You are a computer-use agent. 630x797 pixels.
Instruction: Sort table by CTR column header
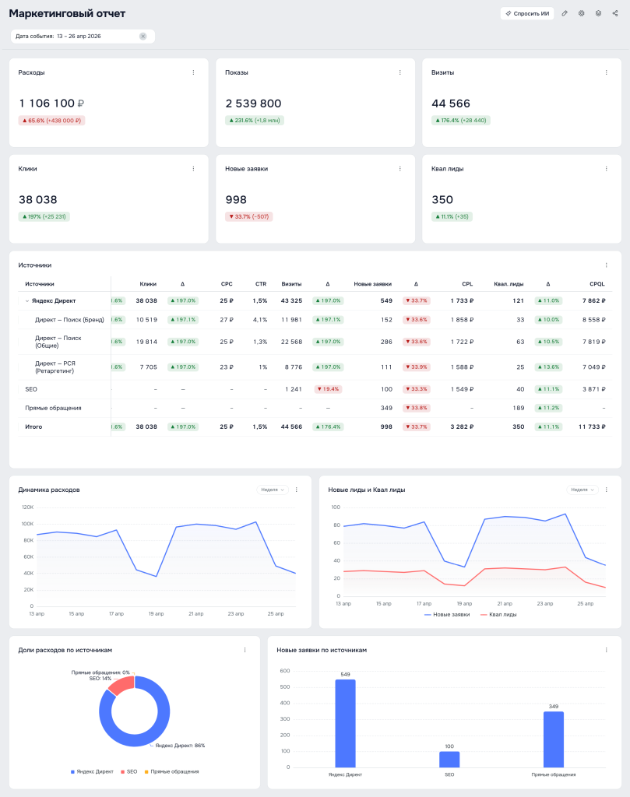(x=261, y=284)
